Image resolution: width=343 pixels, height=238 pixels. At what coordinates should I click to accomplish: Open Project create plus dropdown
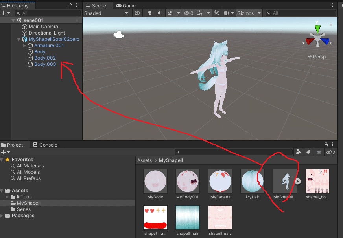coord(6,152)
